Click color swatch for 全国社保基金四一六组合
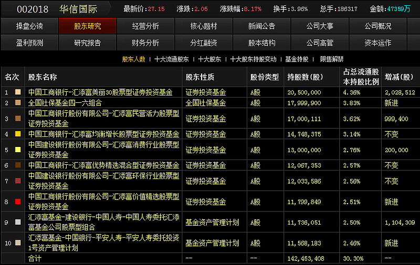Viewport: 420px width, 265px height. coord(18,102)
